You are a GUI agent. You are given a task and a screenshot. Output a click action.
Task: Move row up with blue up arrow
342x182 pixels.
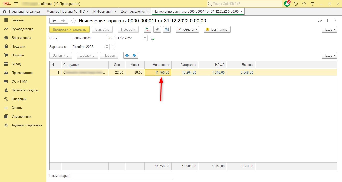point(127,55)
